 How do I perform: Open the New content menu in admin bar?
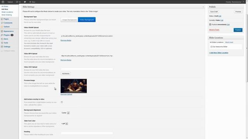coord(32,2)
